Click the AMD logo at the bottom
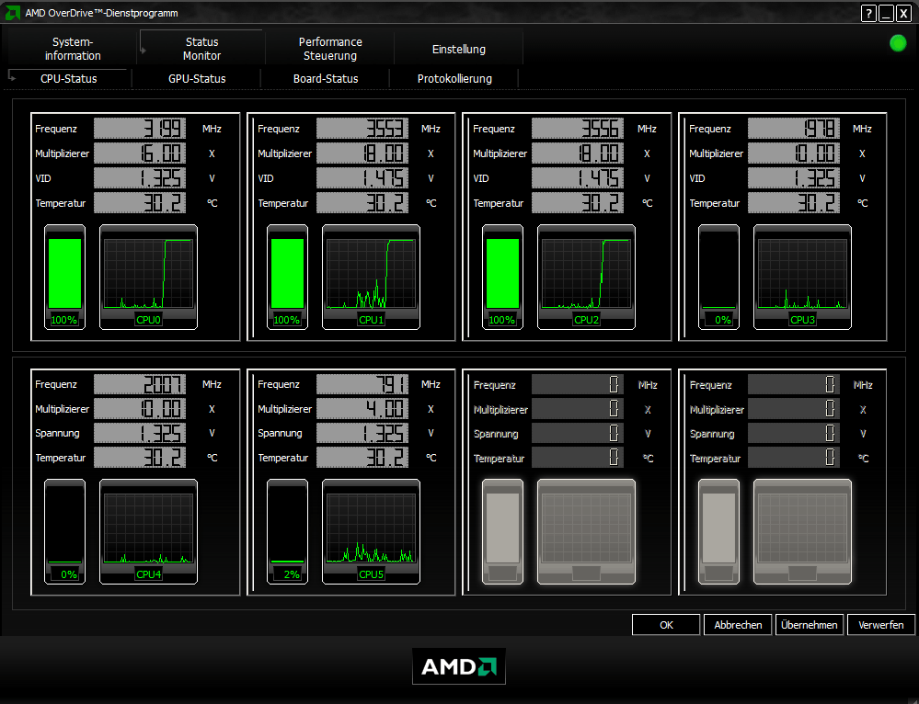The height and width of the screenshot is (704, 919). (x=459, y=666)
